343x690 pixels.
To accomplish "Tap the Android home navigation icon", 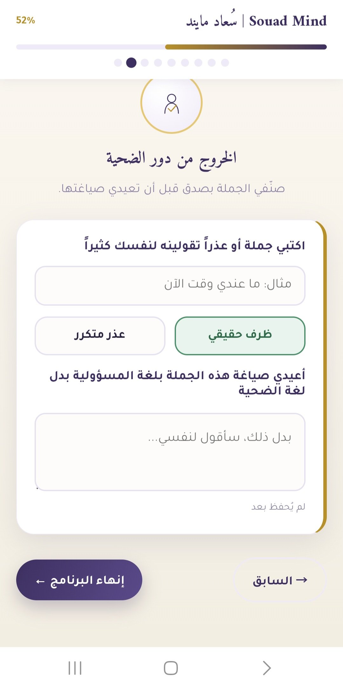I will pos(171,668).
